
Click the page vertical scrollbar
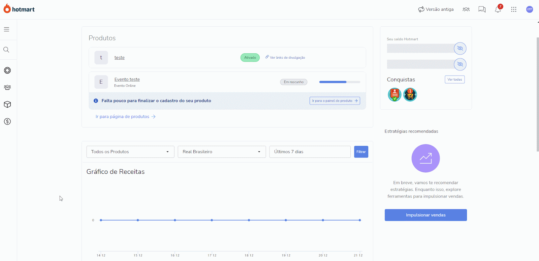[x=538, y=94]
